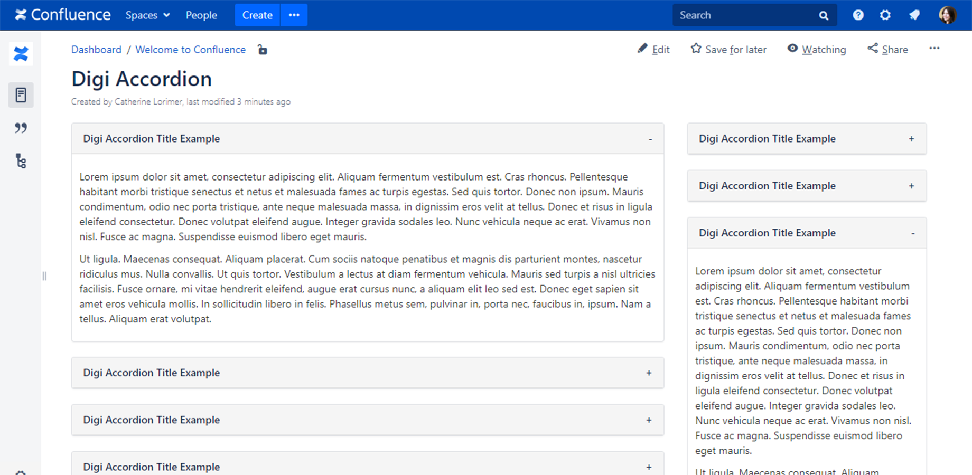
Task: Open the user profile avatar
Action: [x=947, y=15]
